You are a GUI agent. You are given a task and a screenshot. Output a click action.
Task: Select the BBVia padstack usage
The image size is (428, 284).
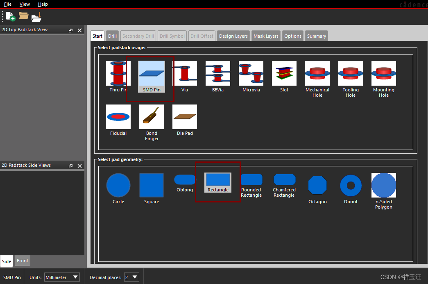pos(218,74)
